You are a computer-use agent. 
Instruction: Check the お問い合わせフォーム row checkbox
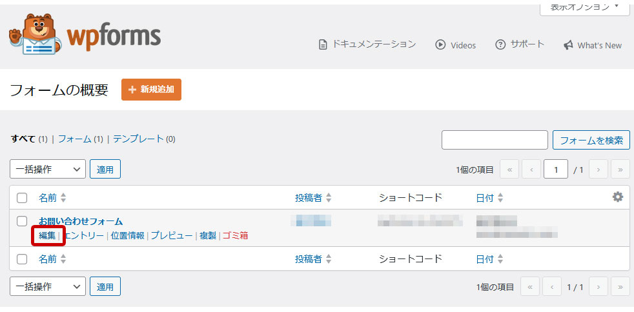pyautogui.click(x=22, y=221)
